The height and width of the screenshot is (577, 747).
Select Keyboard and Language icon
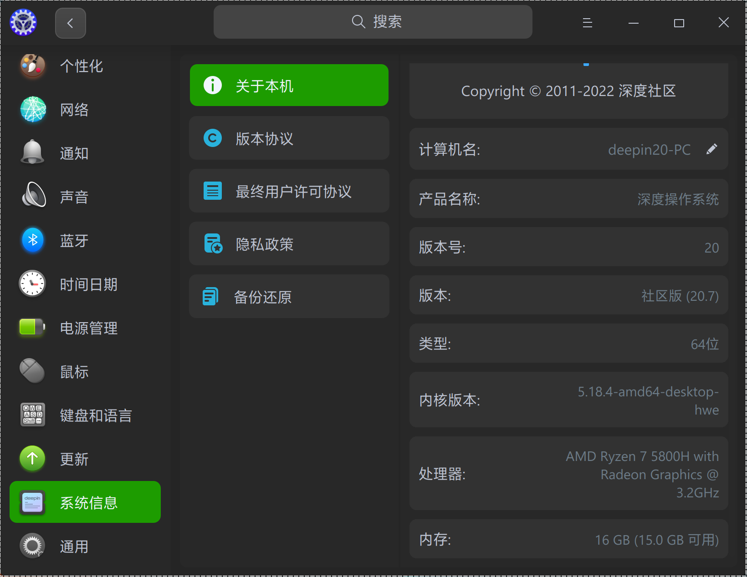click(33, 415)
